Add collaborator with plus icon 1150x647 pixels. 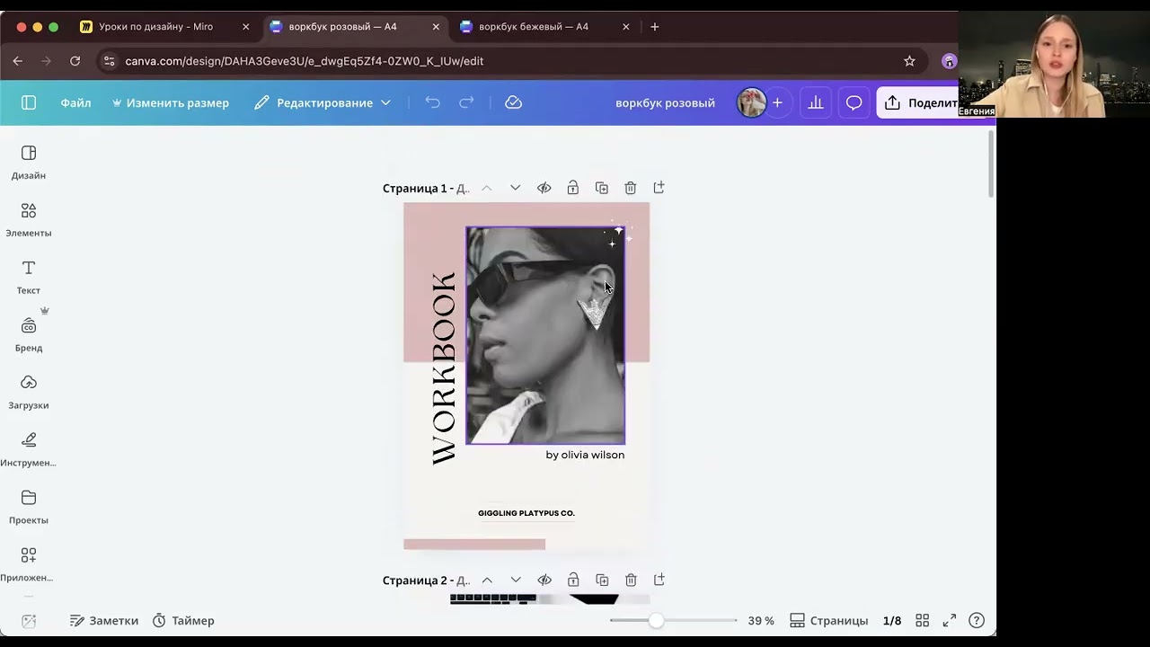(777, 102)
